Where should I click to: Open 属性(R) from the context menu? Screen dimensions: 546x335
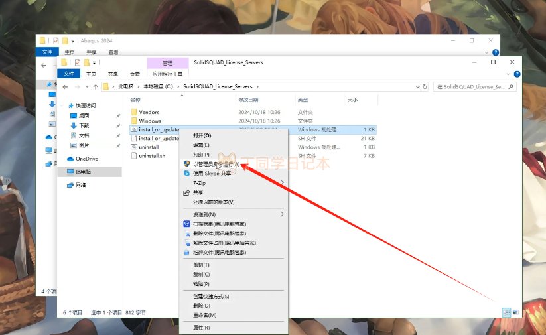tap(201, 328)
